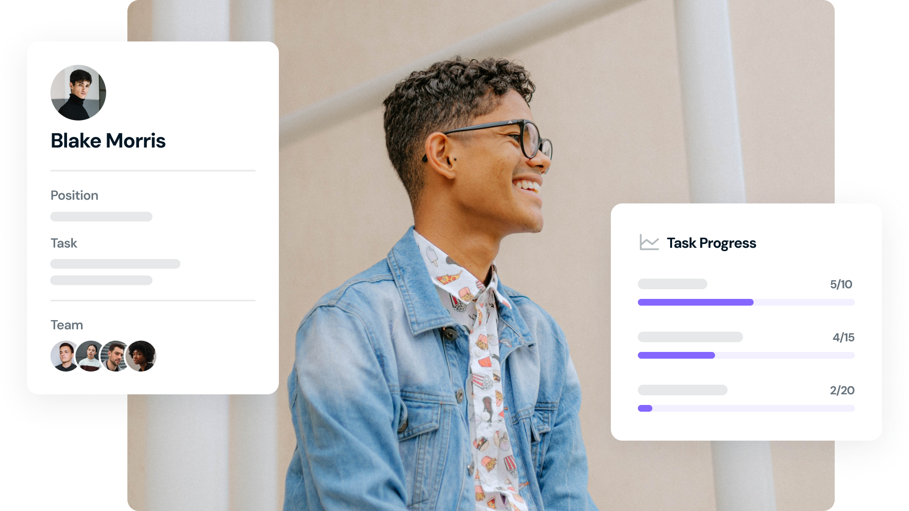
Task: Click the 4/15 progress bar
Action: pos(746,355)
